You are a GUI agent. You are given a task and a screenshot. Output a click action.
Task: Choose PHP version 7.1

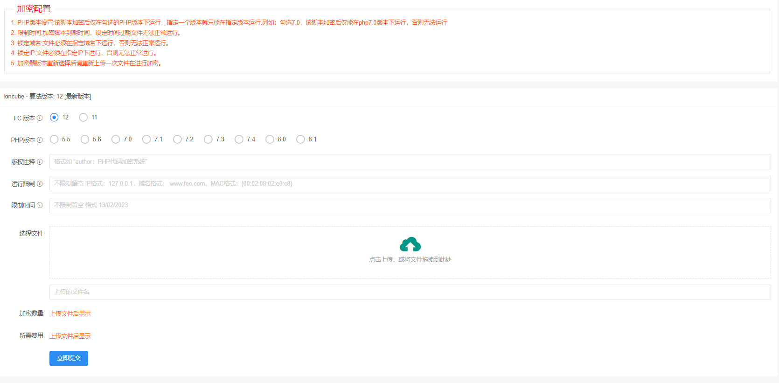(146, 139)
